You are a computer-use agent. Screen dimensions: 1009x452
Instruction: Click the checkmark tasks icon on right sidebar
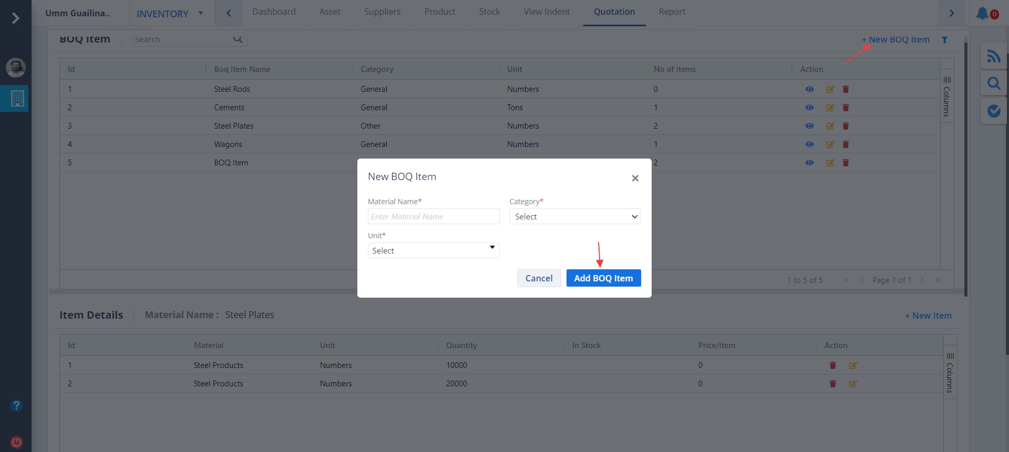[993, 111]
